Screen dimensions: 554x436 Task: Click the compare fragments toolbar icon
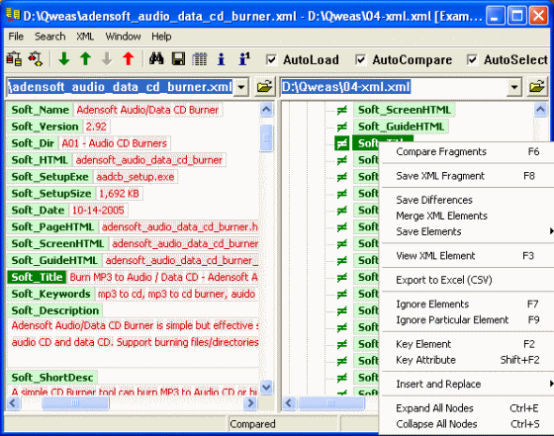(x=36, y=59)
